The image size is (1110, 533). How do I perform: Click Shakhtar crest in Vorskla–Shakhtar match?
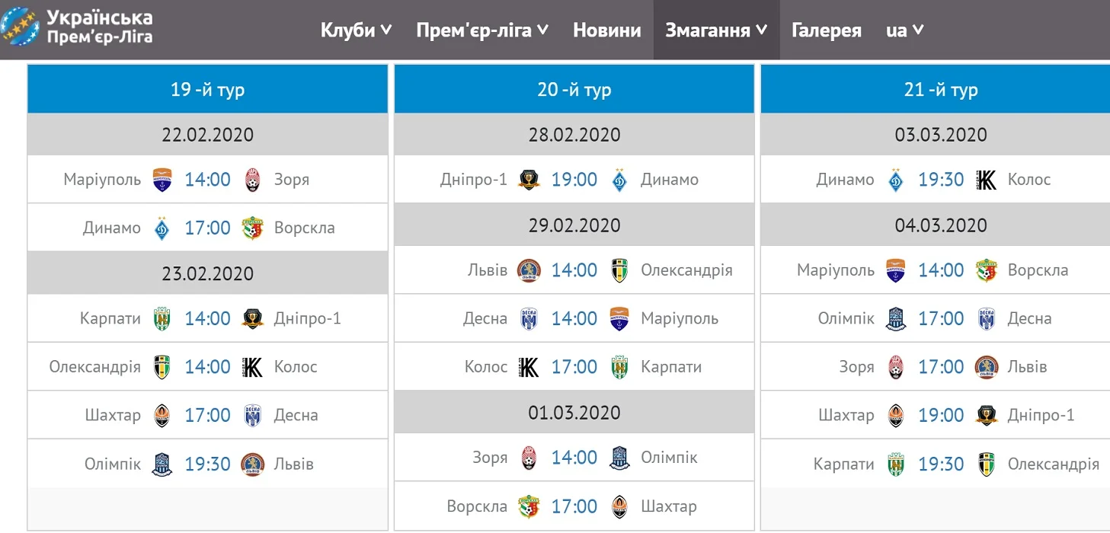tap(619, 506)
